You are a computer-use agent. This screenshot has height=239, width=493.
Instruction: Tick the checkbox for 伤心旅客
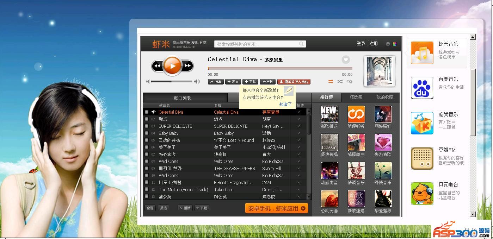point(147,154)
